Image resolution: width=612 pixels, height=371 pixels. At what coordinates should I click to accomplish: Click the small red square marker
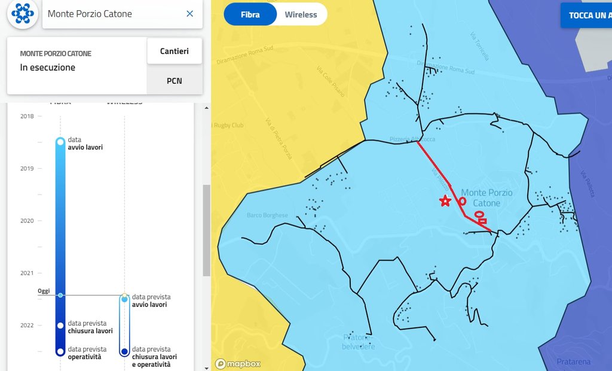(x=483, y=221)
